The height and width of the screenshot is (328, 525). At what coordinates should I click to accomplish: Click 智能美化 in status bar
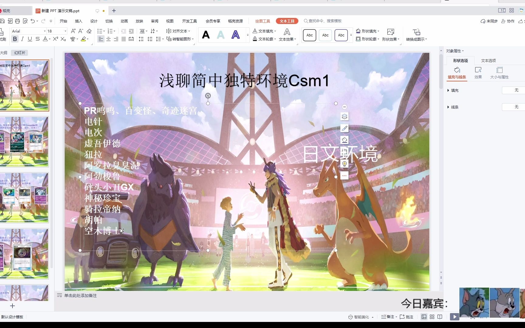(x=361, y=317)
